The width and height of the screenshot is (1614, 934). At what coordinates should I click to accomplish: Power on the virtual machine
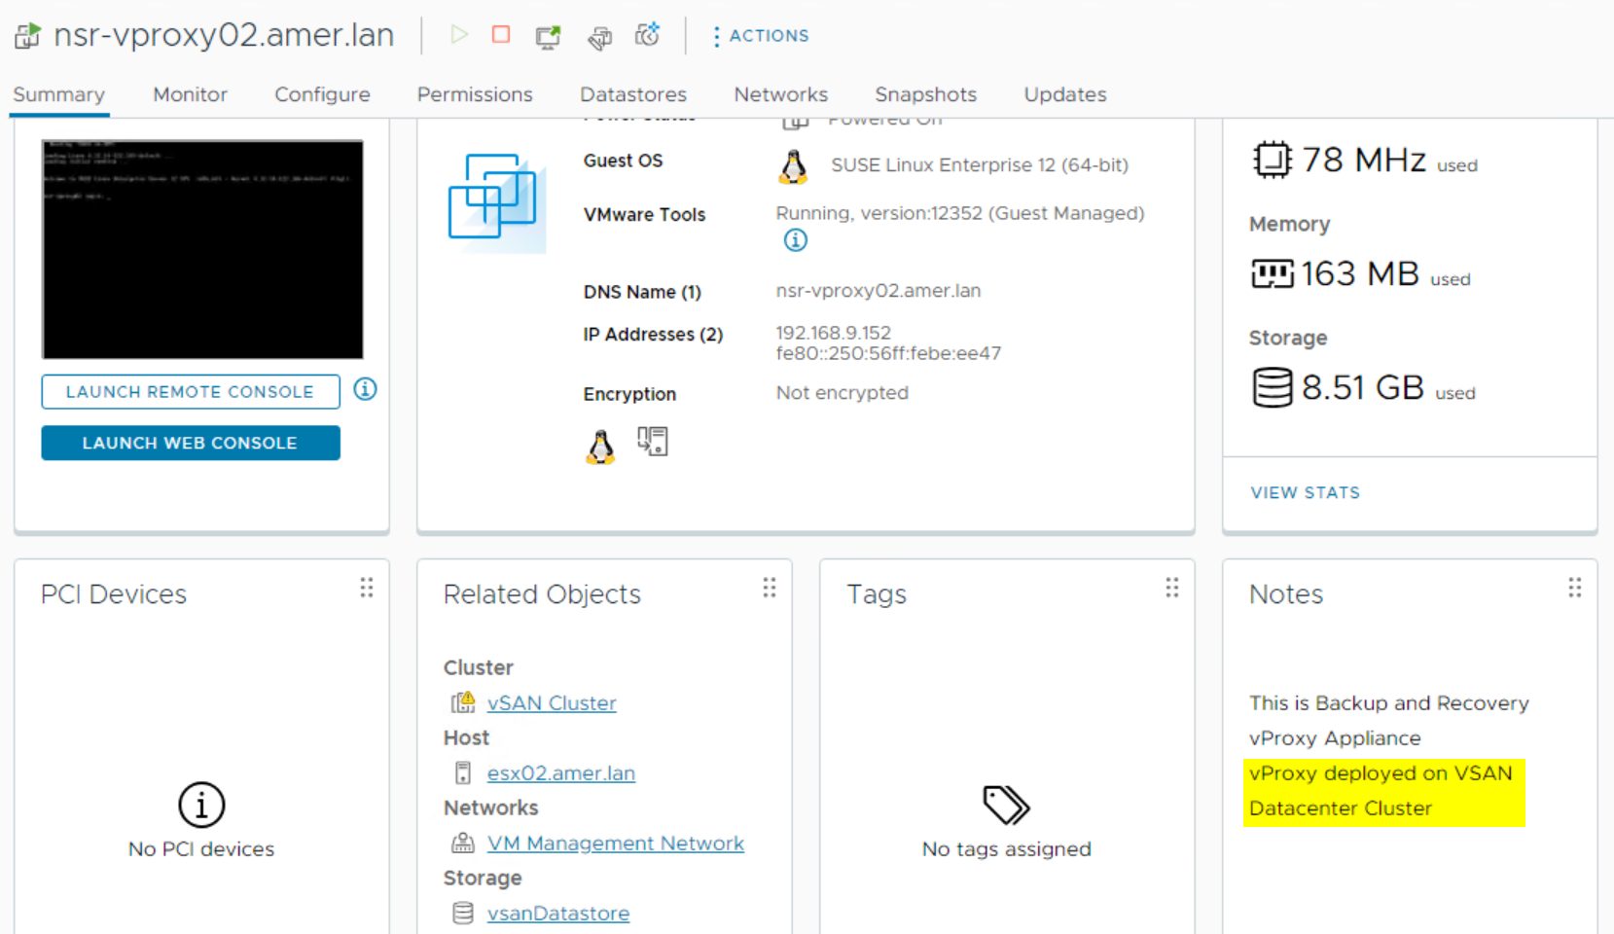pyautogui.click(x=458, y=35)
